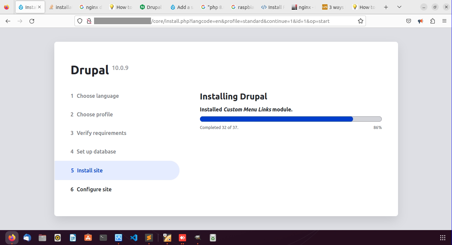Open Ubuntu Software from the dock

[88, 238]
